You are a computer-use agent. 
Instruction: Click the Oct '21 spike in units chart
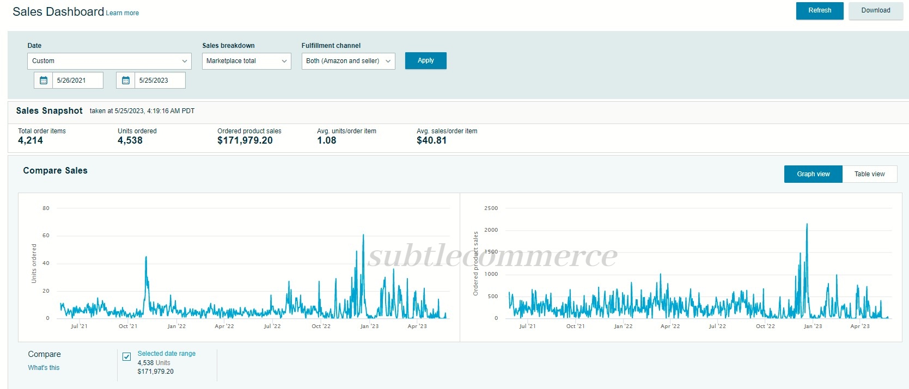[x=146, y=257]
